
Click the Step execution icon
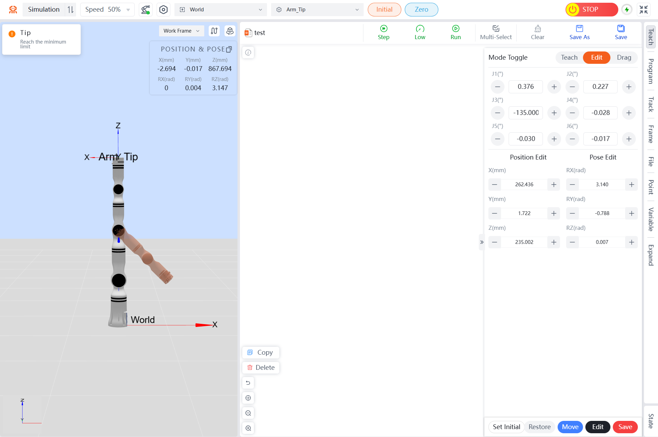[x=383, y=29]
